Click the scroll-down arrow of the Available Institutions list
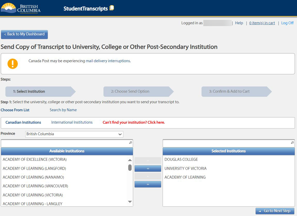The height and width of the screenshot is (216, 297). click(x=130, y=202)
